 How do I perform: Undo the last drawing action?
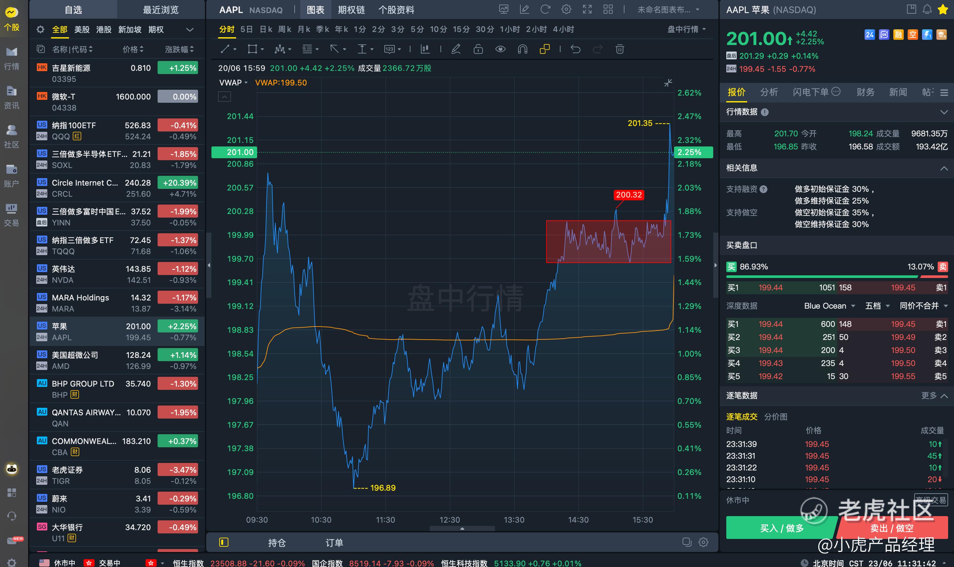tap(576, 49)
